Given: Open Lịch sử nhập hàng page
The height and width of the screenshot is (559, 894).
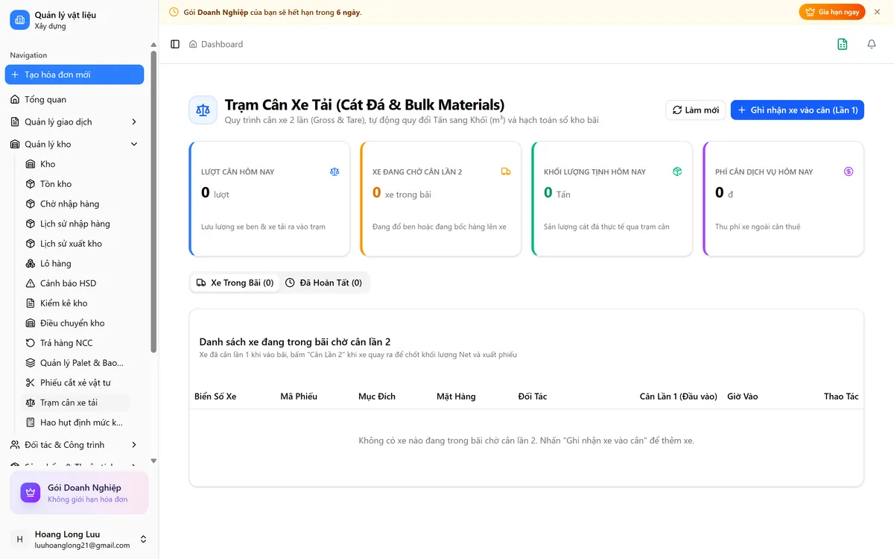Looking at the screenshot, I should [x=74, y=224].
